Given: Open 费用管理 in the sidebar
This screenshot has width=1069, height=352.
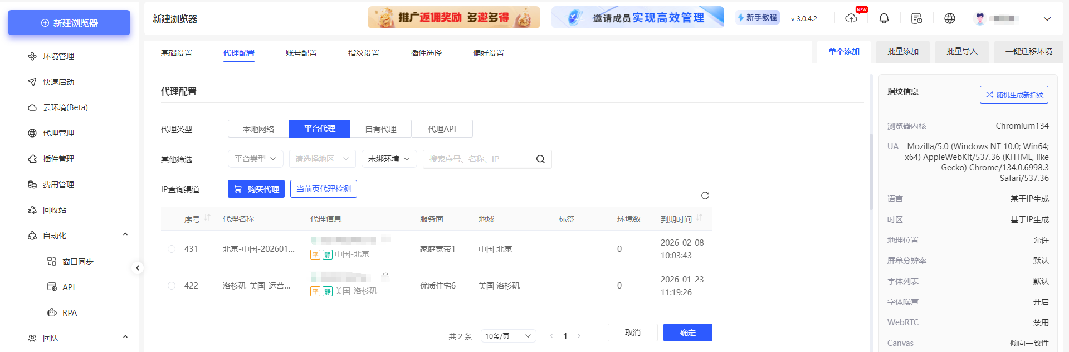Looking at the screenshot, I should tap(58, 184).
